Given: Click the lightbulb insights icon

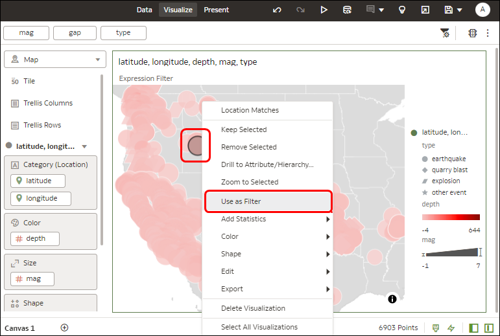Looking at the screenshot, I should [402, 10].
